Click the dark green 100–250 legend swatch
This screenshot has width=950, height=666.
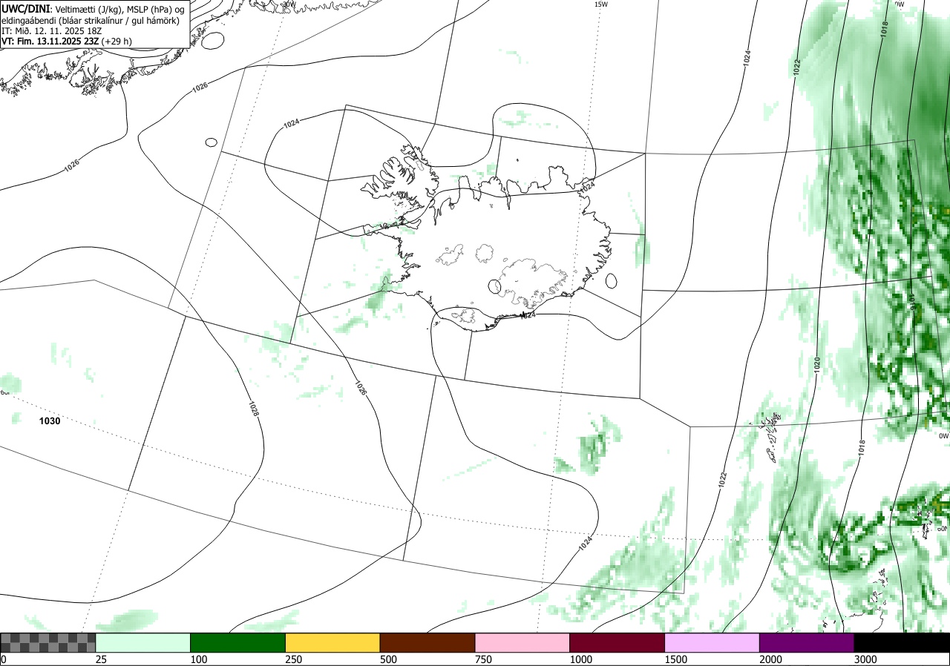238,642
